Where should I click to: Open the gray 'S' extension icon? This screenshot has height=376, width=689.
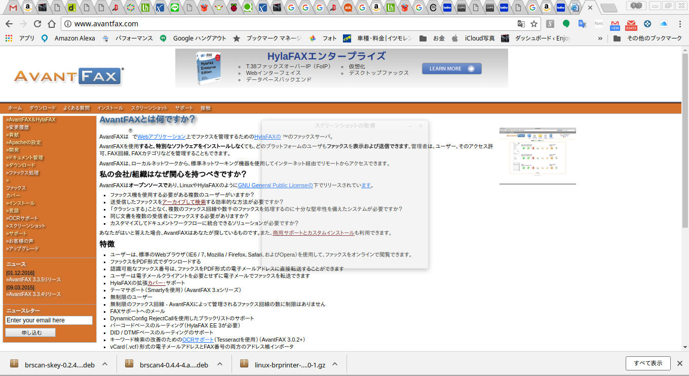pyautogui.click(x=550, y=24)
